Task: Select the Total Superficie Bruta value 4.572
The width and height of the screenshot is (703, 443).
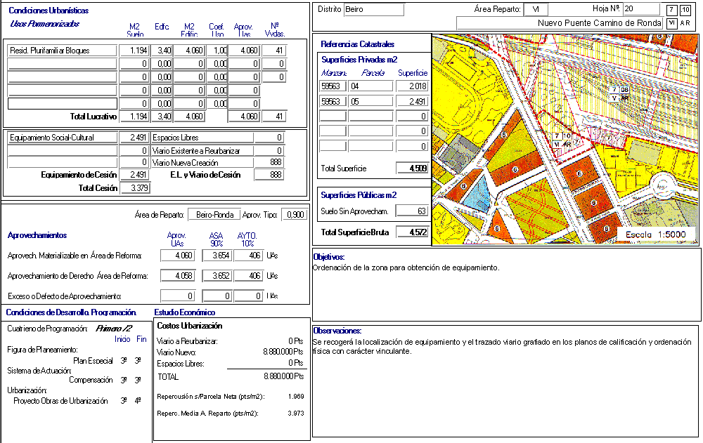Action: (x=412, y=232)
